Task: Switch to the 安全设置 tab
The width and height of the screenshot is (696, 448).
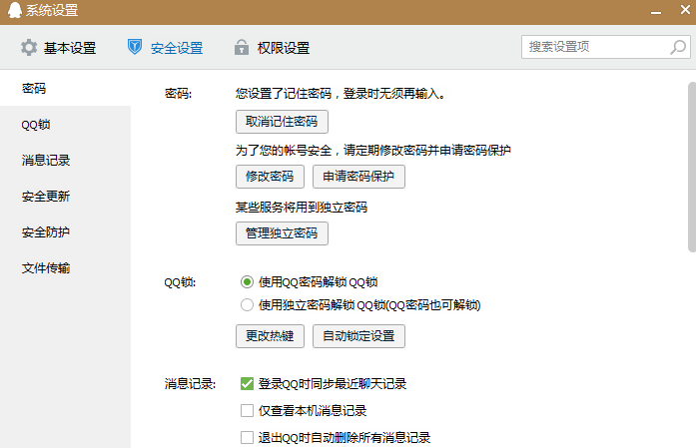Action: (x=165, y=48)
